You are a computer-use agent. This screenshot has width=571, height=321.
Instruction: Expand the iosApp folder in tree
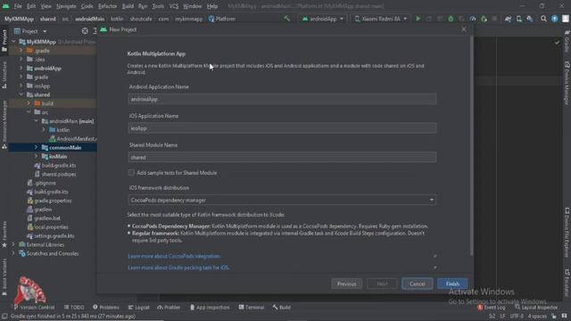click(21, 86)
